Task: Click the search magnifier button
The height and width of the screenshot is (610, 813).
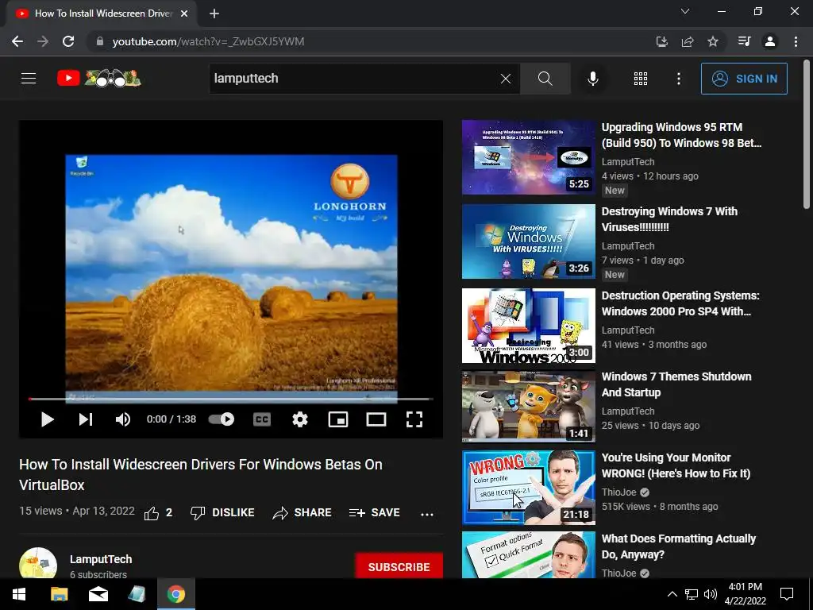Action: [545, 79]
